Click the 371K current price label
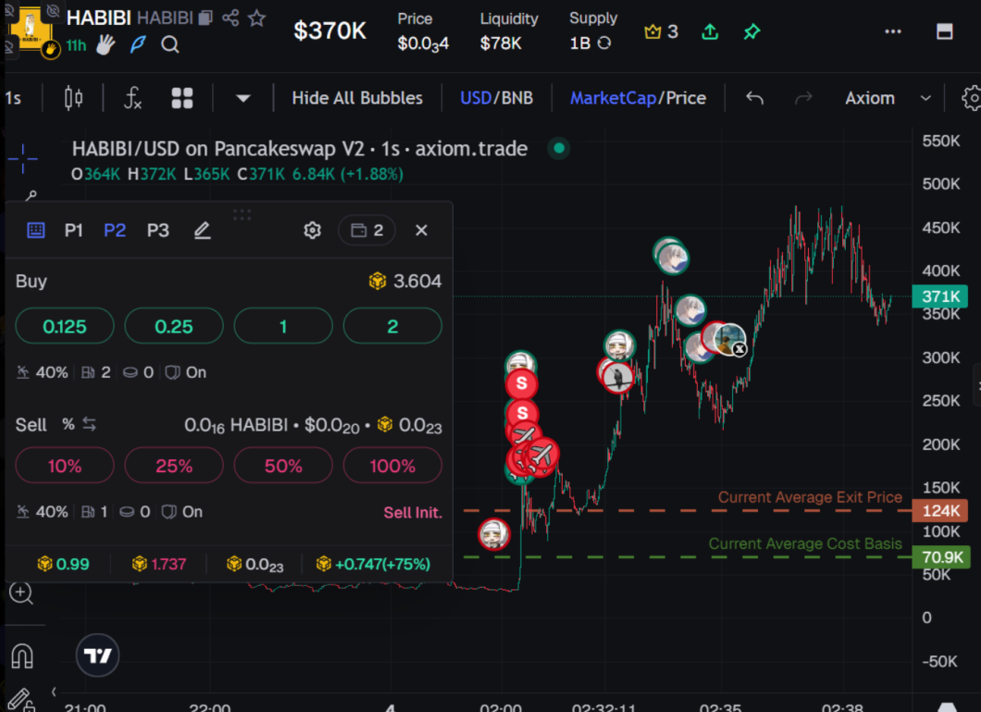The height and width of the screenshot is (712, 981). pyautogui.click(x=939, y=296)
